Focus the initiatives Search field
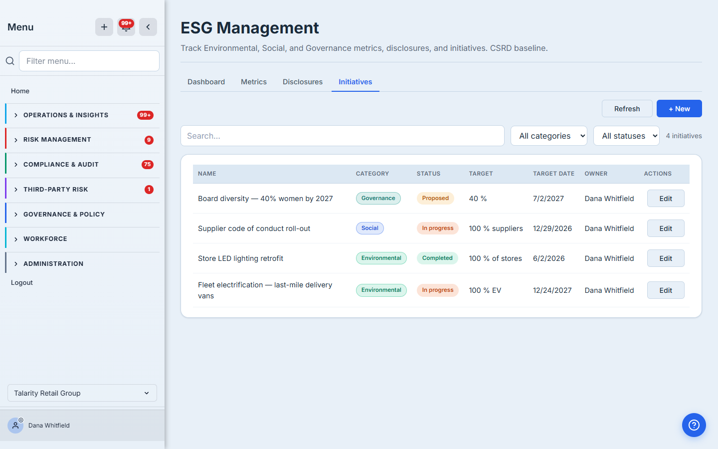718x449 pixels. [343, 136]
